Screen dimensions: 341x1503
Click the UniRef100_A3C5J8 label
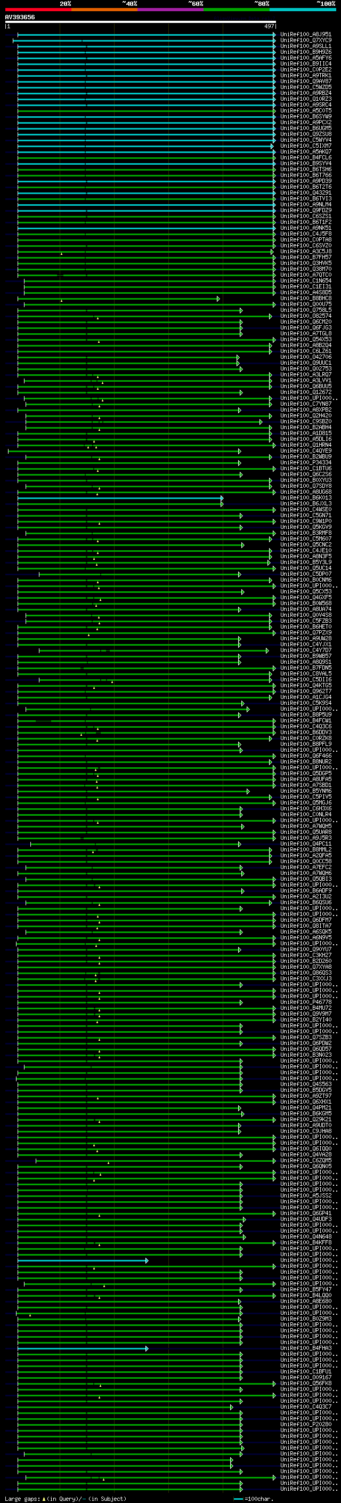coord(305,252)
